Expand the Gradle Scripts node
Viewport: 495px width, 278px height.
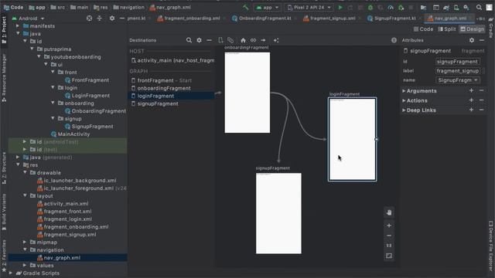11,273
